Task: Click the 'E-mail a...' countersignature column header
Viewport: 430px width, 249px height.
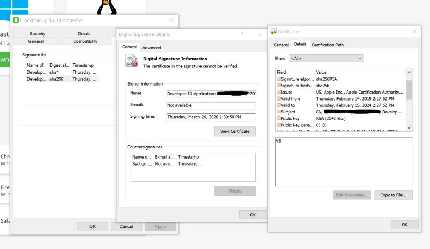Action: [165, 157]
